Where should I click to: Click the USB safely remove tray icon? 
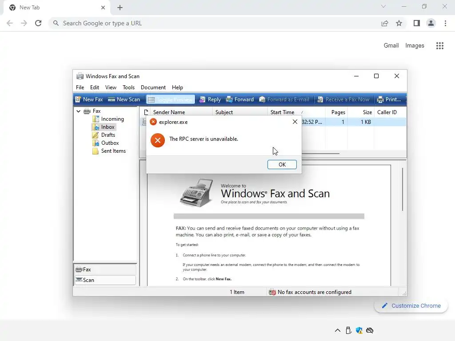tap(348, 330)
